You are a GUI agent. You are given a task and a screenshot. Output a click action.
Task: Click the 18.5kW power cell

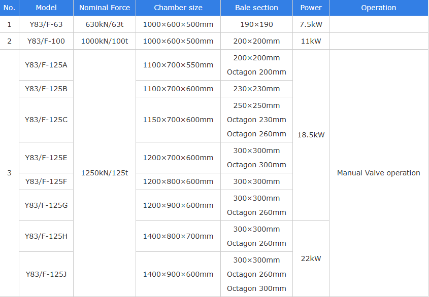(x=311, y=135)
